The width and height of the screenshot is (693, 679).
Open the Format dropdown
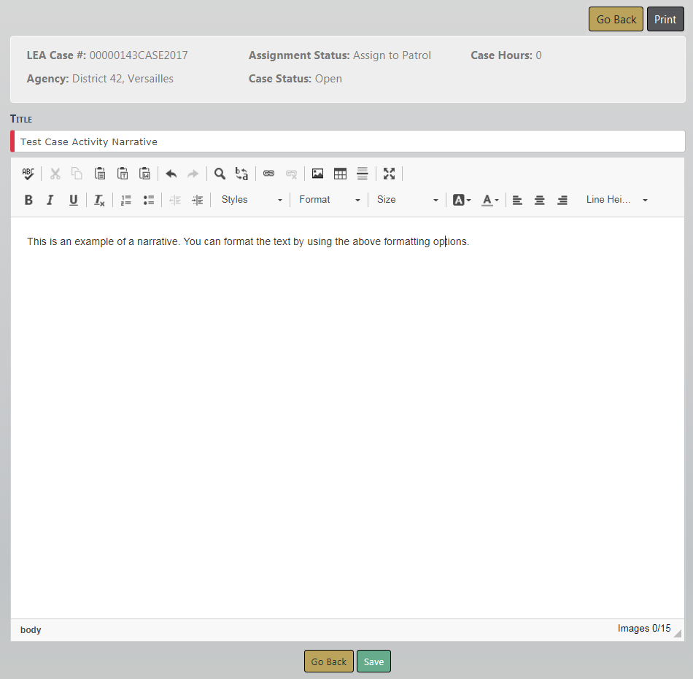click(x=329, y=200)
